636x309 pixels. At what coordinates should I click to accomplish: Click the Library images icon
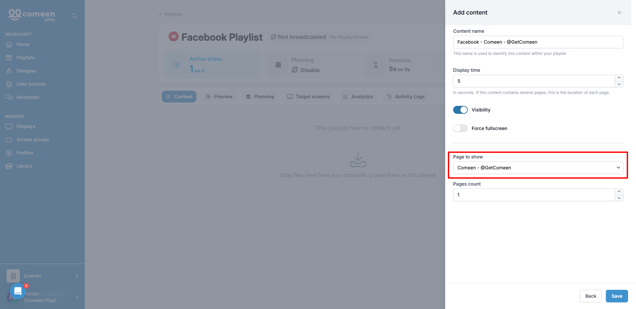tap(9, 166)
